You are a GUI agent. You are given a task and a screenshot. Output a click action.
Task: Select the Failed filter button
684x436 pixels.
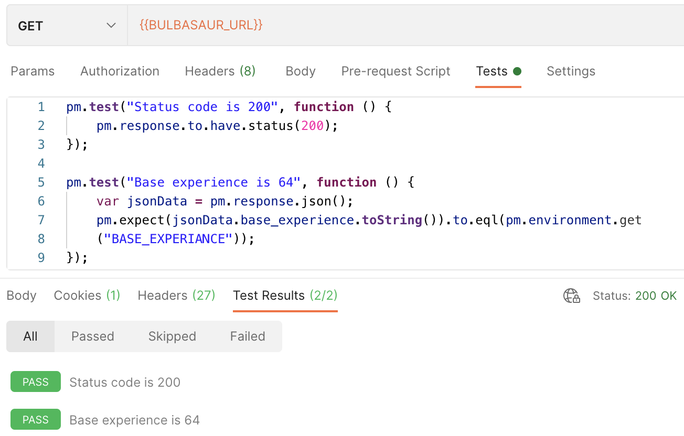(247, 336)
